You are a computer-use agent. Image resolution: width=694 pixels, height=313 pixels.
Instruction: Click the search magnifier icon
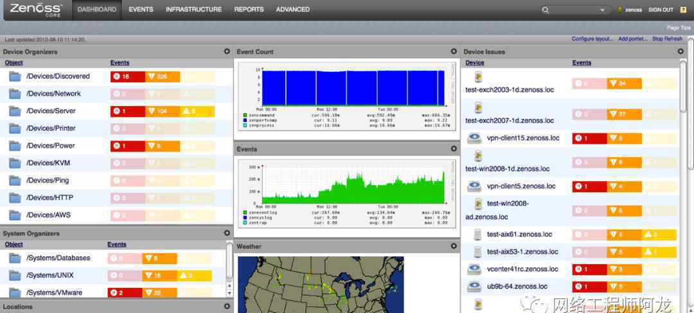tap(546, 10)
